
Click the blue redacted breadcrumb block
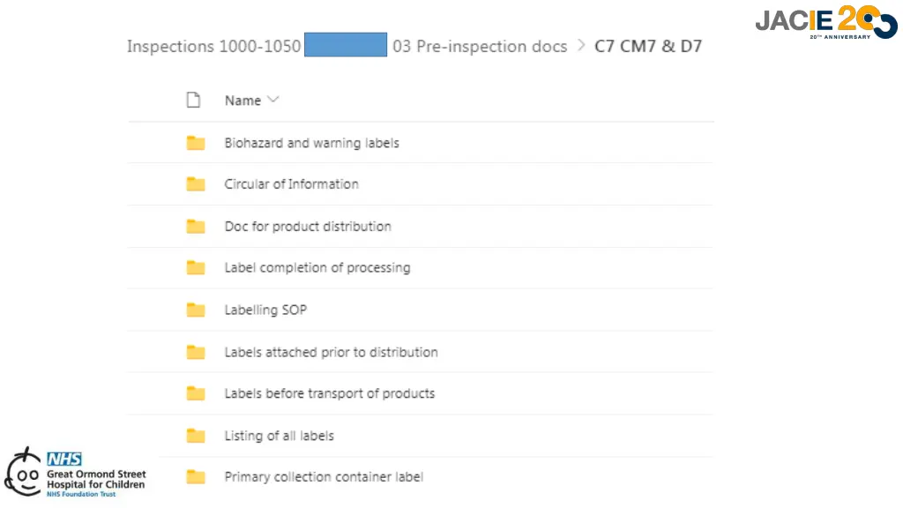click(x=346, y=44)
